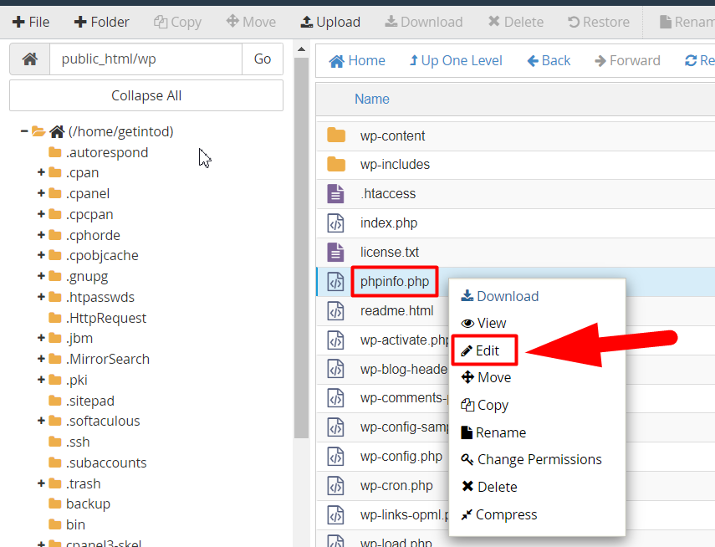Screen dimensions: 715x547
Task: Expand the .cpanel folder
Action: 41,193
